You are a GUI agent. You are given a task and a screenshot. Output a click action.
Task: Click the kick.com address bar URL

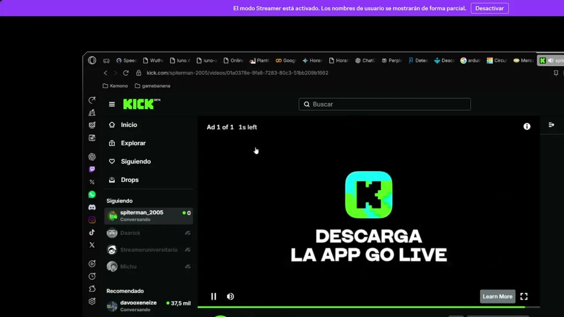[237, 73]
